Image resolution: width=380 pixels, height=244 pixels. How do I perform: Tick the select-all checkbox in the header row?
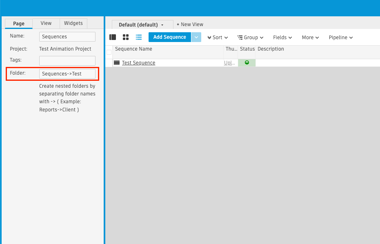[109, 52]
